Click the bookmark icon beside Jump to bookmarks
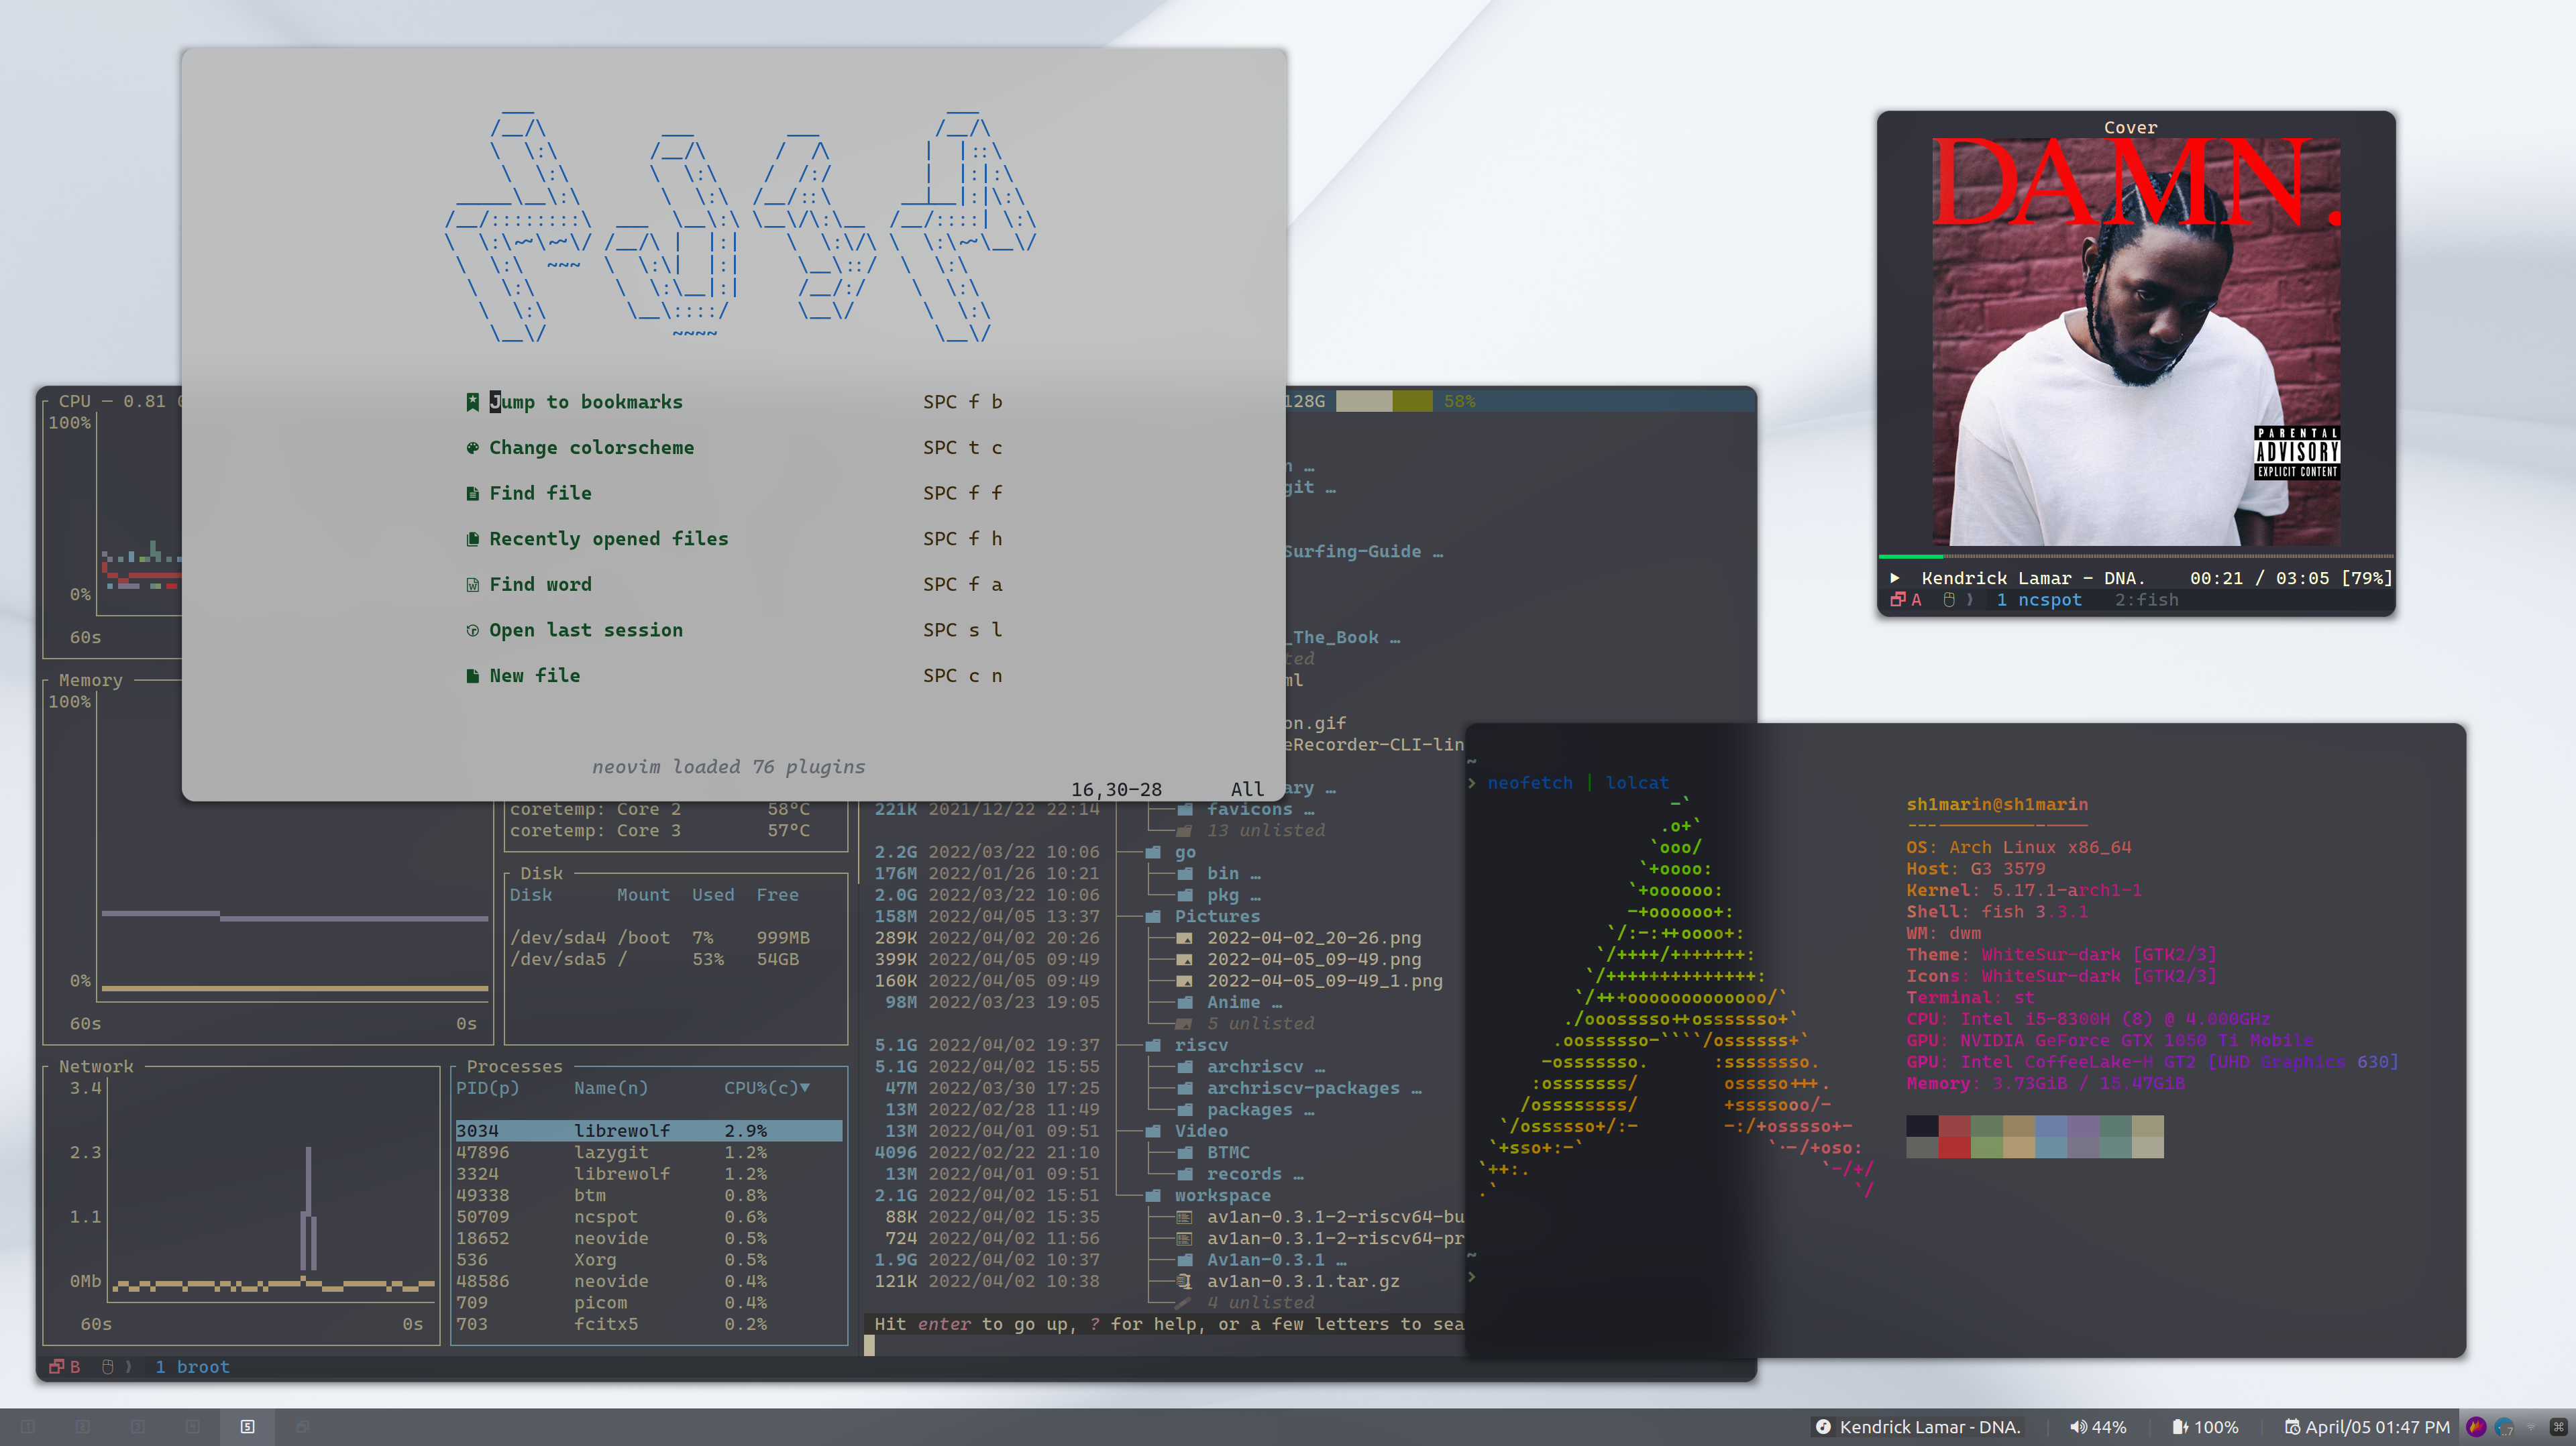Viewport: 2576px width, 1446px height. click(472, 402)
